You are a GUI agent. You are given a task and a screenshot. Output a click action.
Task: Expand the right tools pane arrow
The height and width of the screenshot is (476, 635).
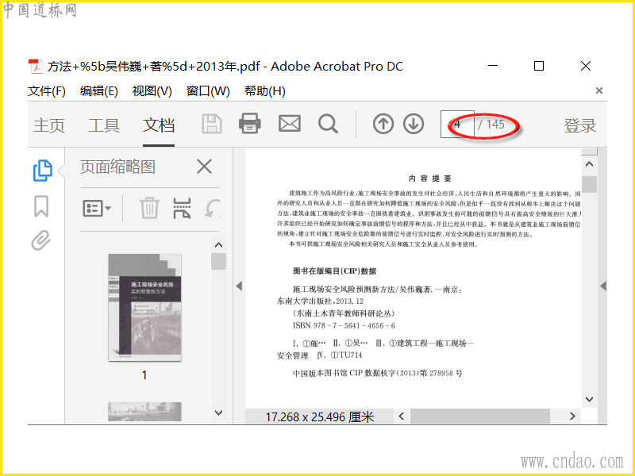pyautogui.click(x=603, y=286)
